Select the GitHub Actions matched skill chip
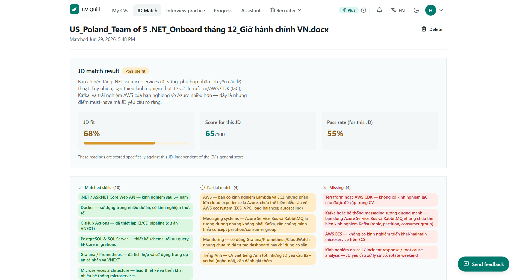The image size is (514, 280). [x=135, y=226]
